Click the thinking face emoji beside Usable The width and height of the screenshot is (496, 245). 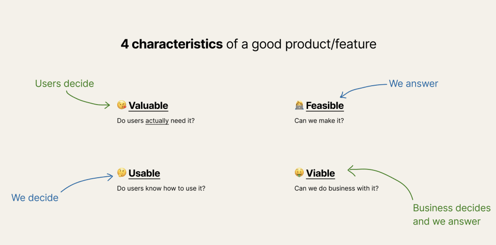point(122,172)
